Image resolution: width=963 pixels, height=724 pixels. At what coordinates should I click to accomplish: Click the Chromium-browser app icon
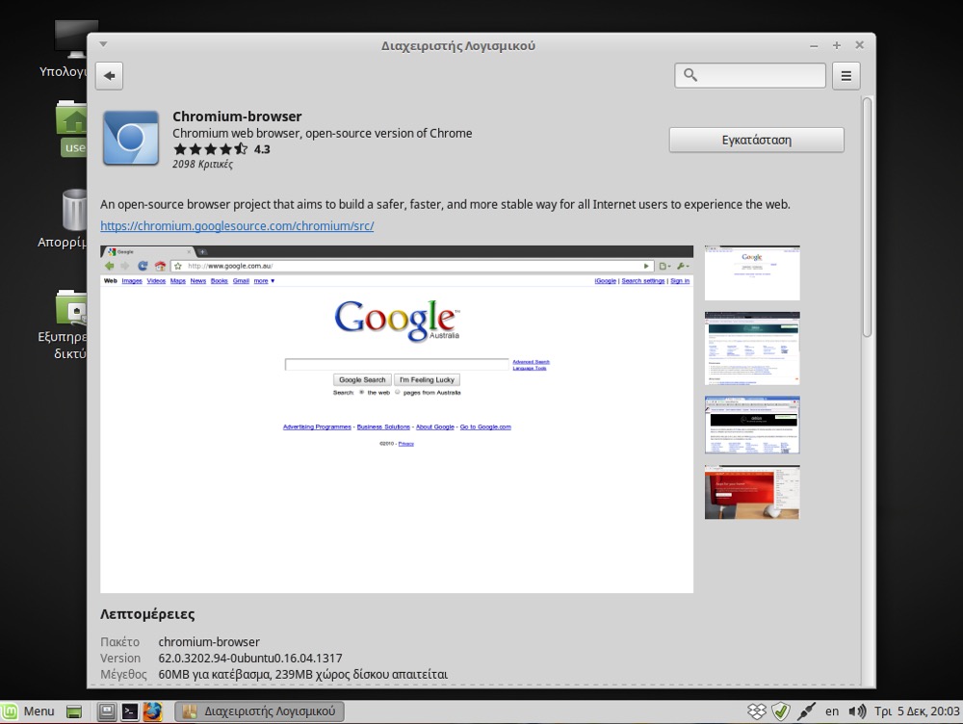click(131, 140)
